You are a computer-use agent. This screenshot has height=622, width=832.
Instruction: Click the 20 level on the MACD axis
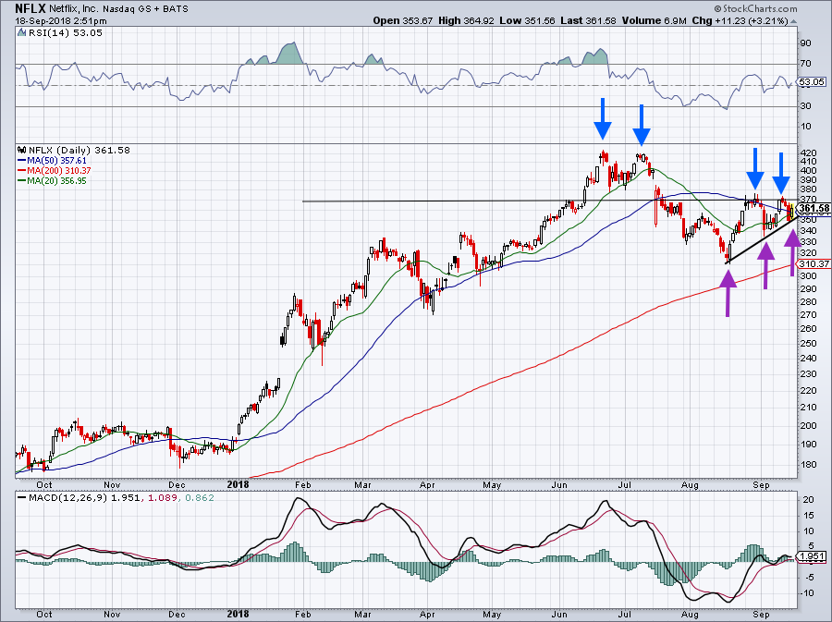(809, 499)
